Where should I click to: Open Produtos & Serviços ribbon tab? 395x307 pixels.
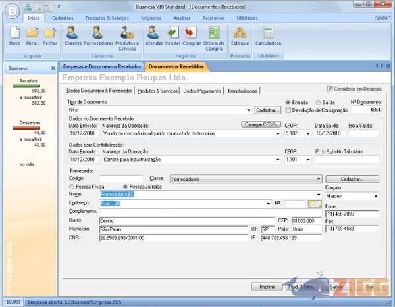[x=107, y=18]
